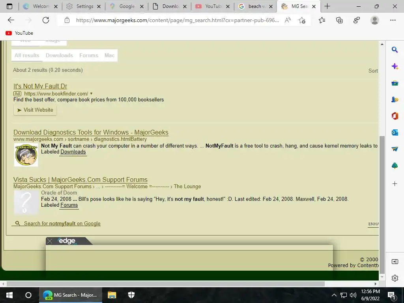The image size is (404, 303).
Task: Refresh the current page
Action: pos(46,20)
